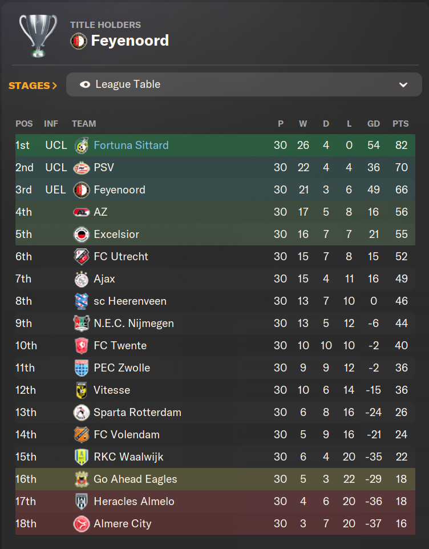Click the Fortuna Sittard club crest

(x=82, y=146)
